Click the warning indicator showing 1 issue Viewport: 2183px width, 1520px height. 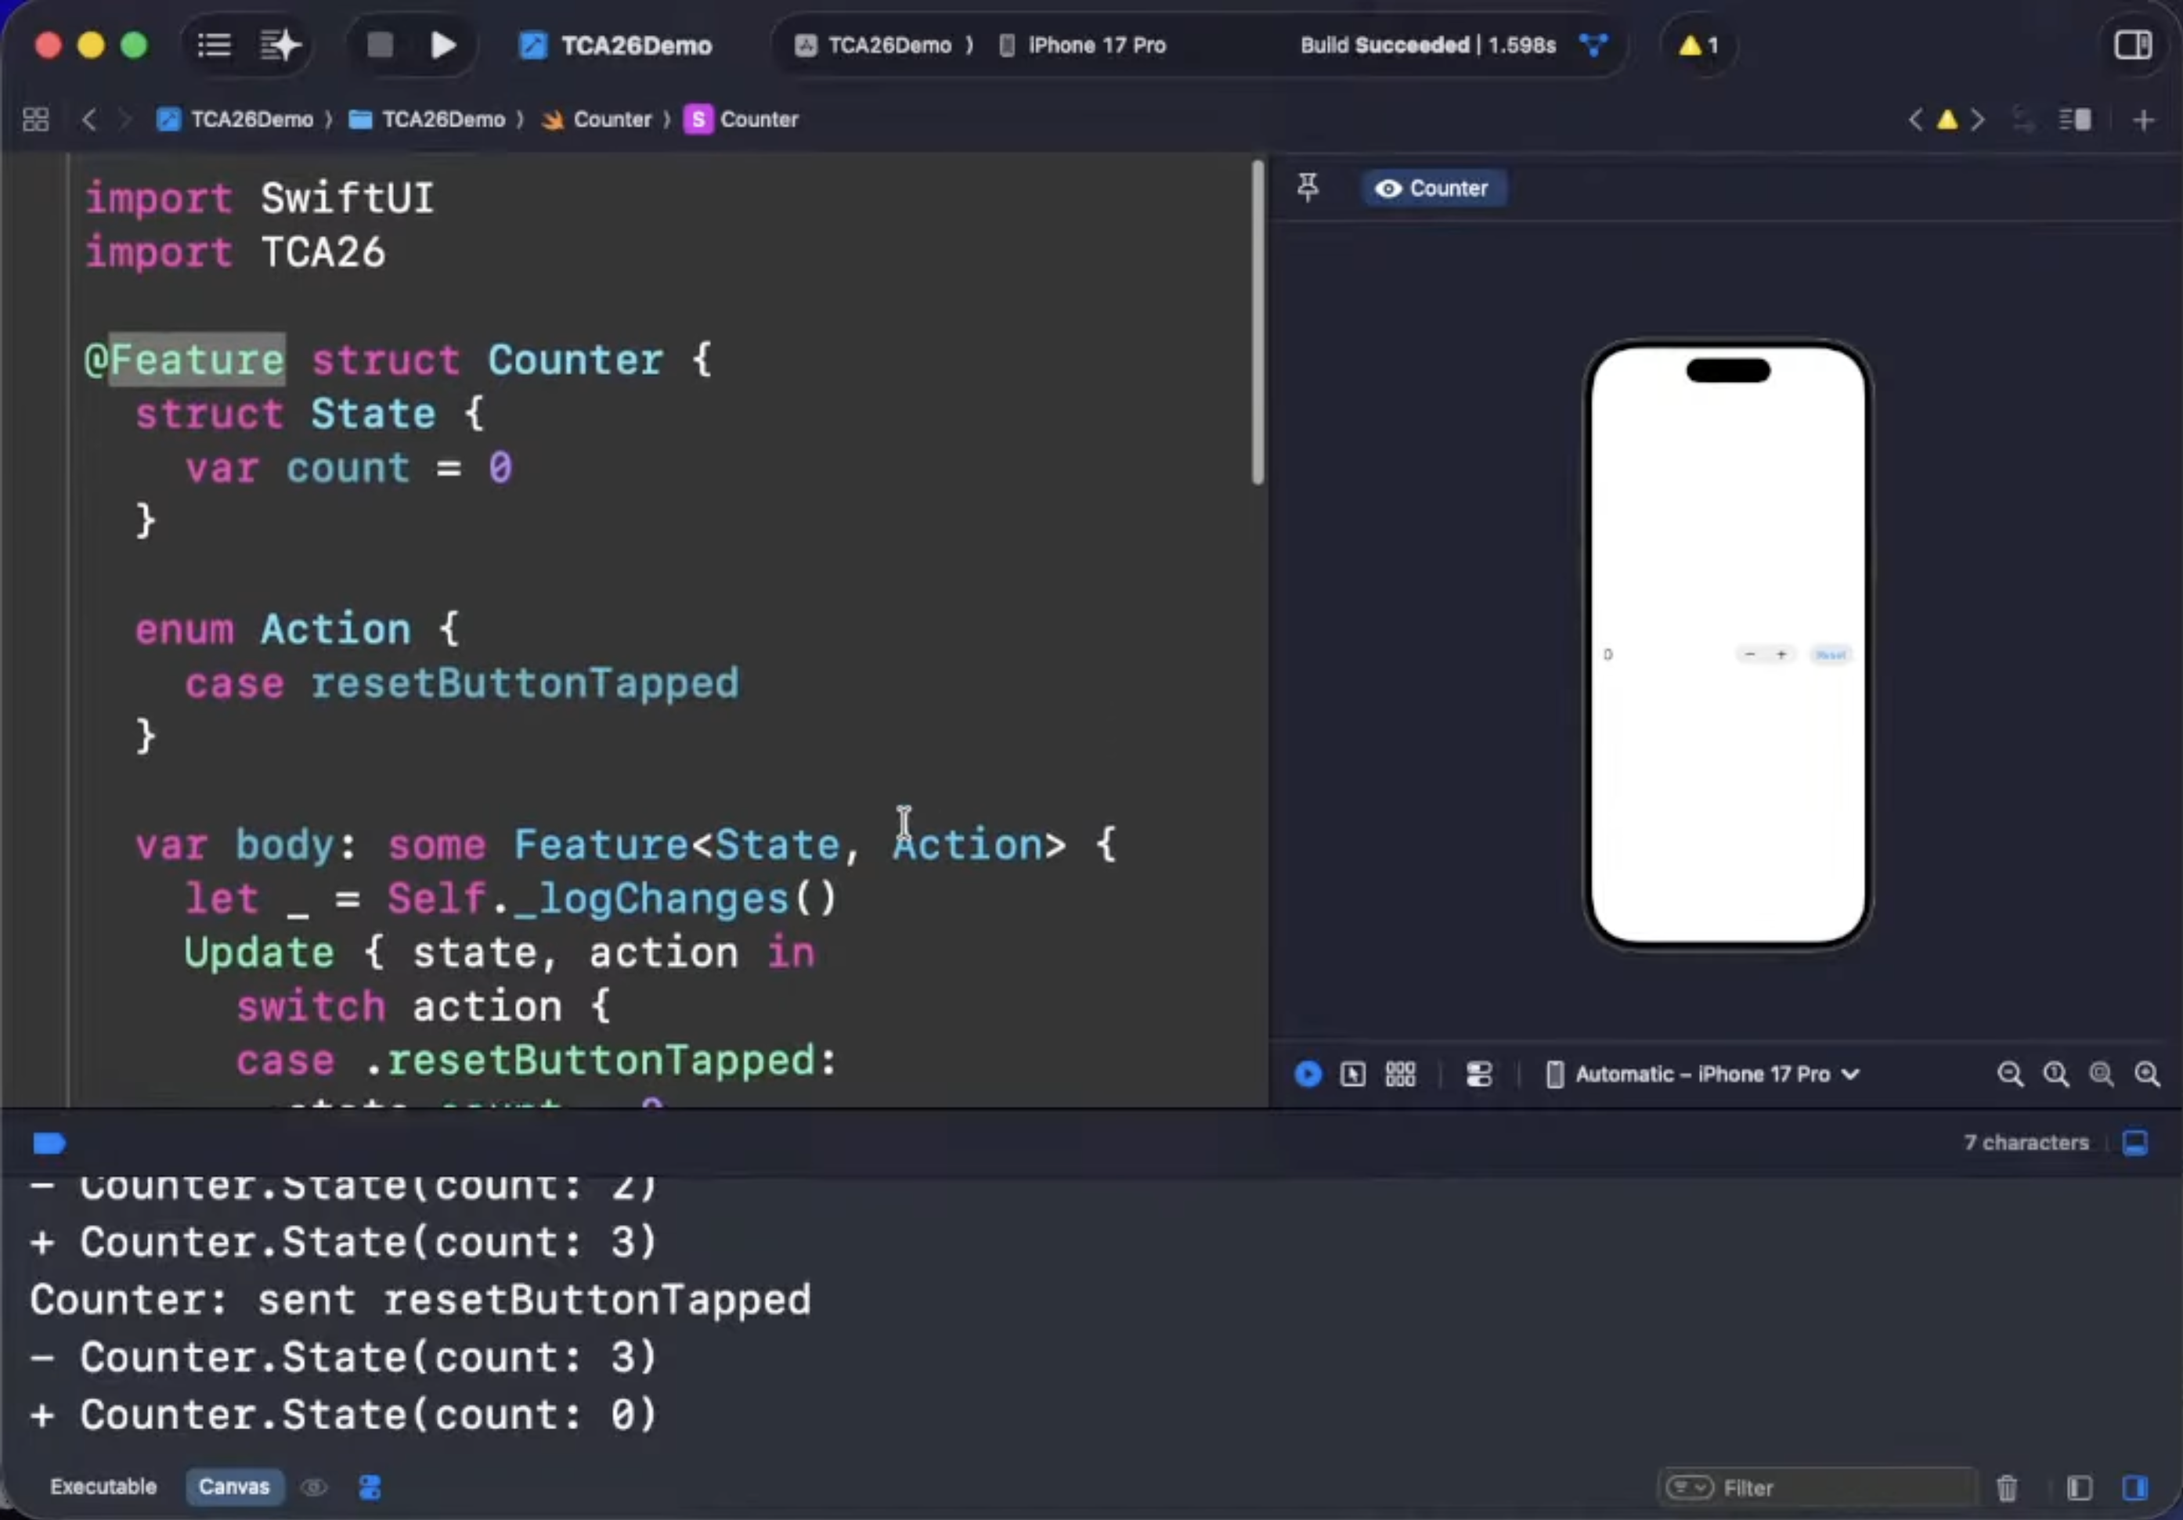click(x=1698, y=45)
